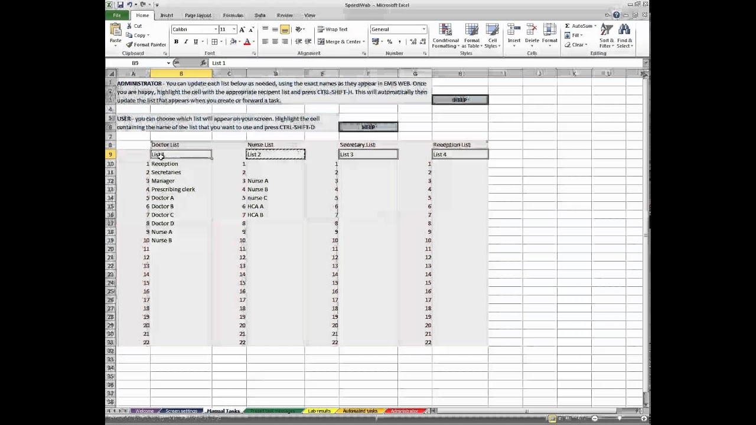This screenshot has width=756, height=425.
Task: Switch to the Formulas tab
Action: pos(233,15)
